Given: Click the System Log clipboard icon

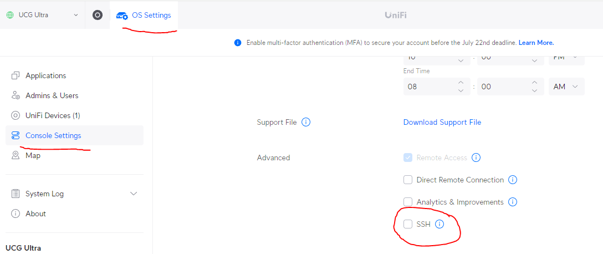Looking at the screenshot, I should coord(16,194).
